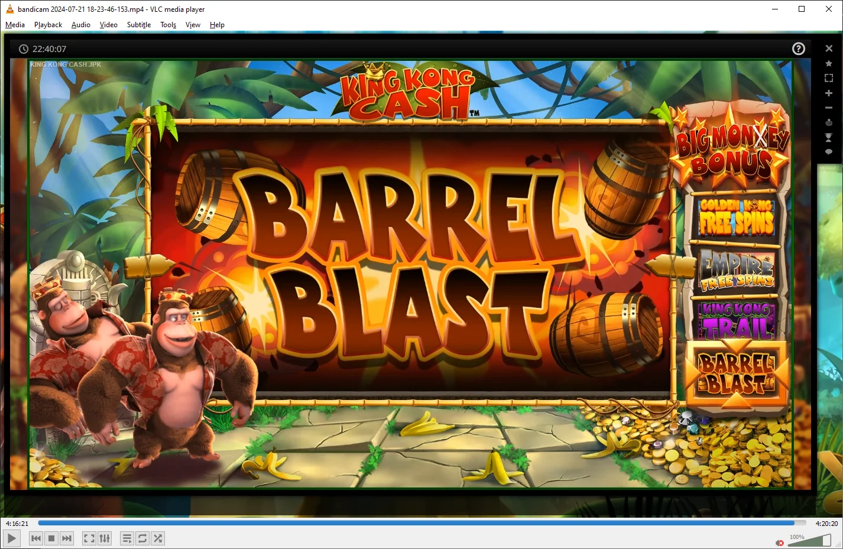Click the KING KONG CASH JPK title text

click(x=66, y=64)
